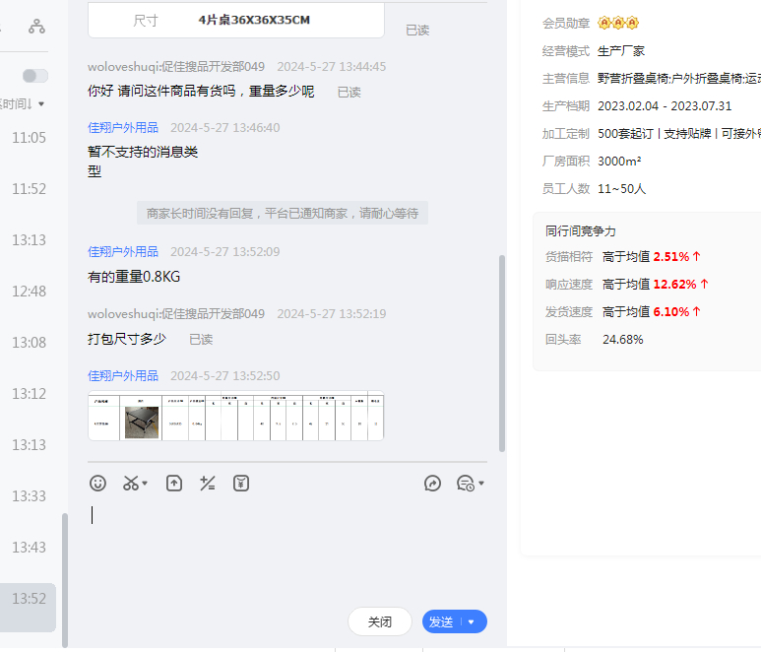Click the yuan payment icon
Screen dimensions: 761x652
[x=241, y=484]
